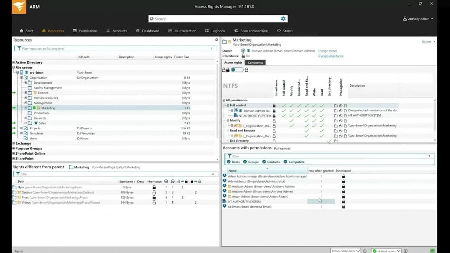Sort by Folder Size column header
The height and width of the screenshot is (253, 450).
click(x=181, y=57)
